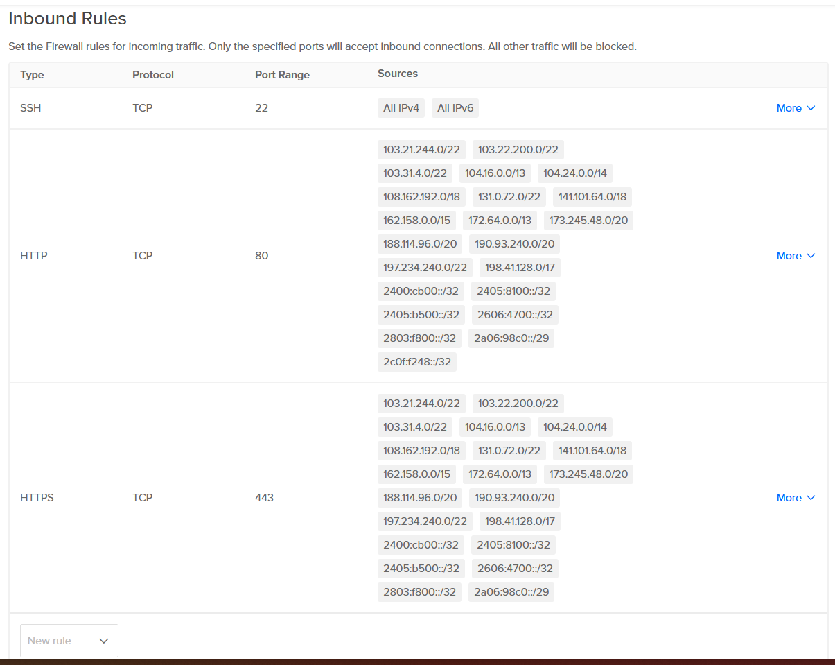835x665 pixels.
Task: Click the Port Range column header
Action: tap(282, 75)
